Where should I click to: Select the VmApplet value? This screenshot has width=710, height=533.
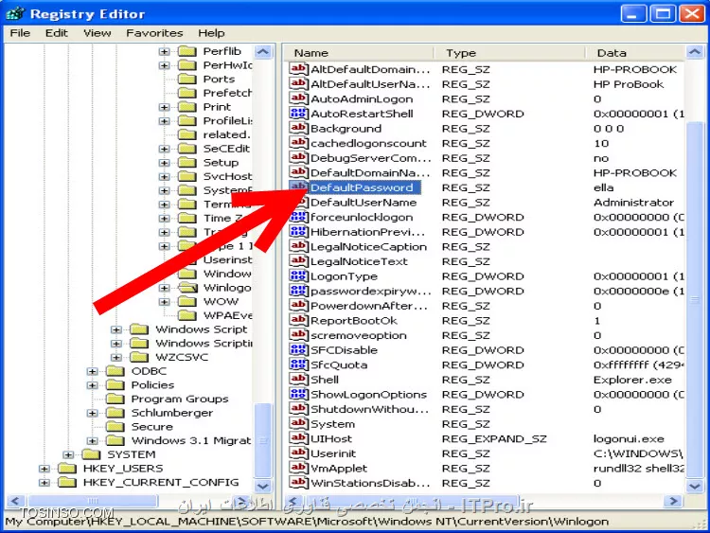coord(339,469)
